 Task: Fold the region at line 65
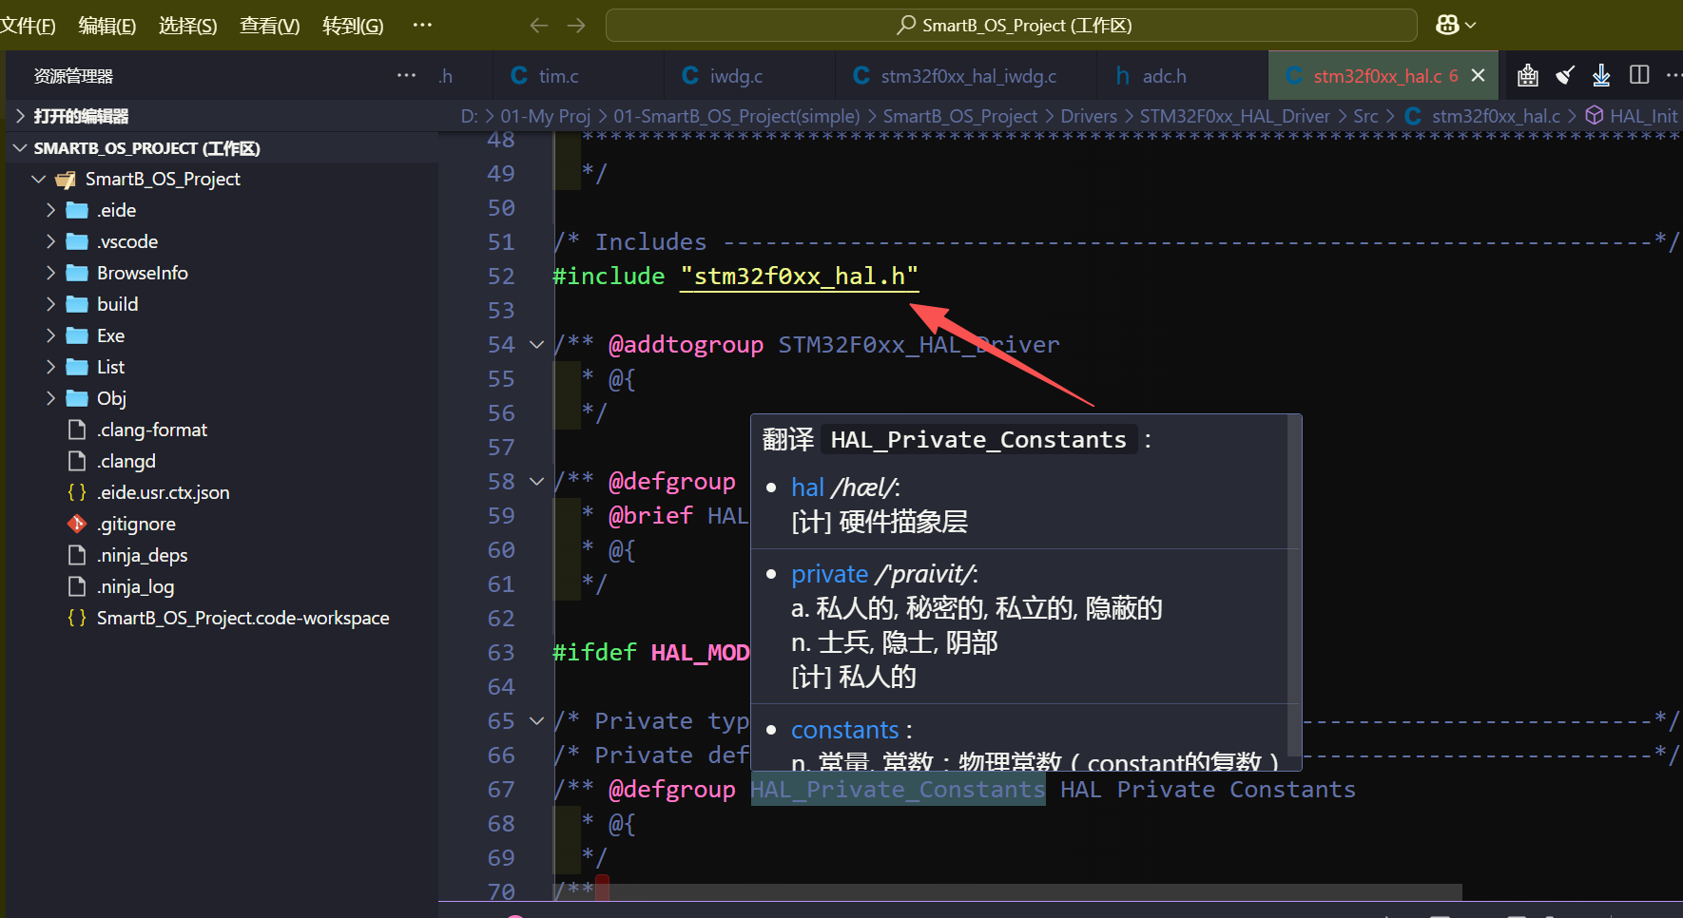click(536, 720)
